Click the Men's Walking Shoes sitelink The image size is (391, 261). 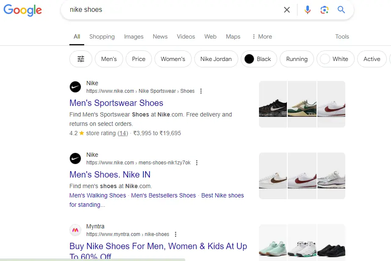click(x=97, y=195)
